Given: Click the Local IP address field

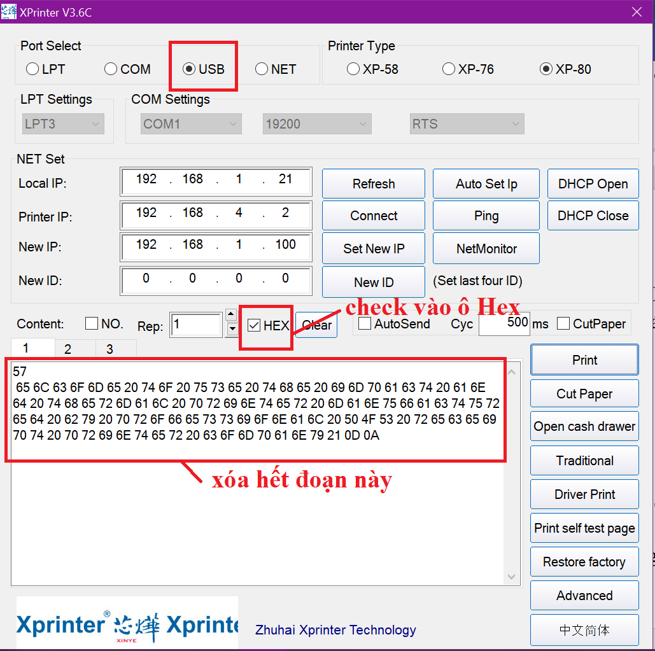Looking at the screenshot, I should tap(216, 181).
